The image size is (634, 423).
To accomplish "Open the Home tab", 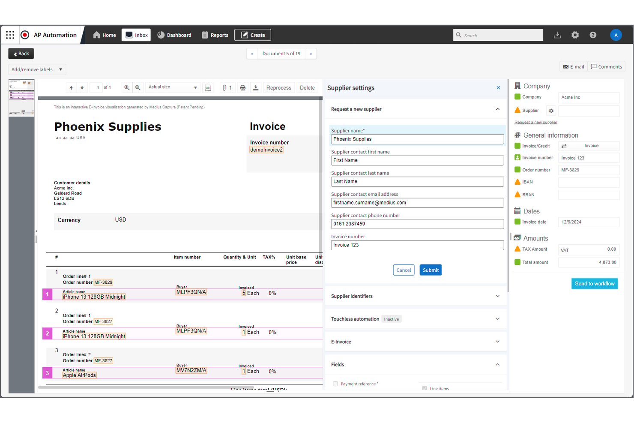I will point(105,35).
